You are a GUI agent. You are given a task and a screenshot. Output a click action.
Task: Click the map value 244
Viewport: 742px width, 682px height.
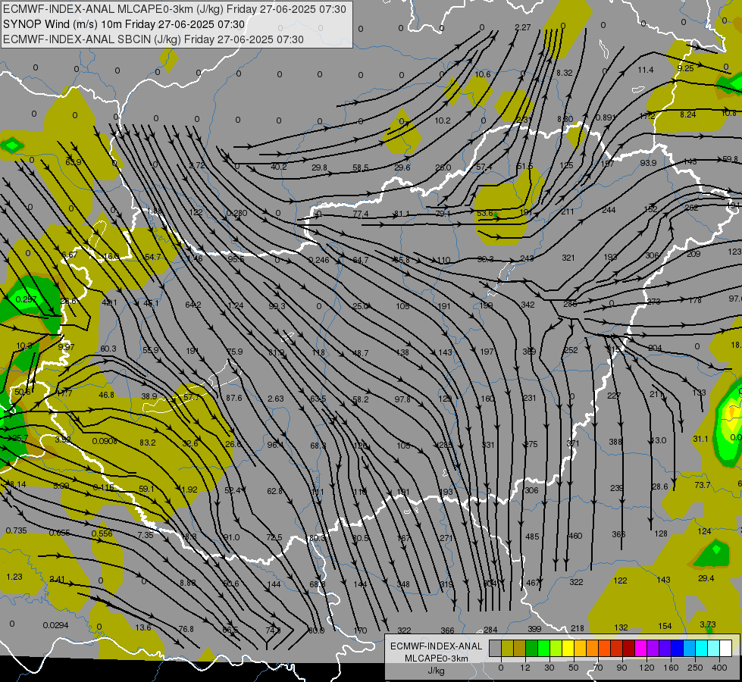[x=609, y=210]
